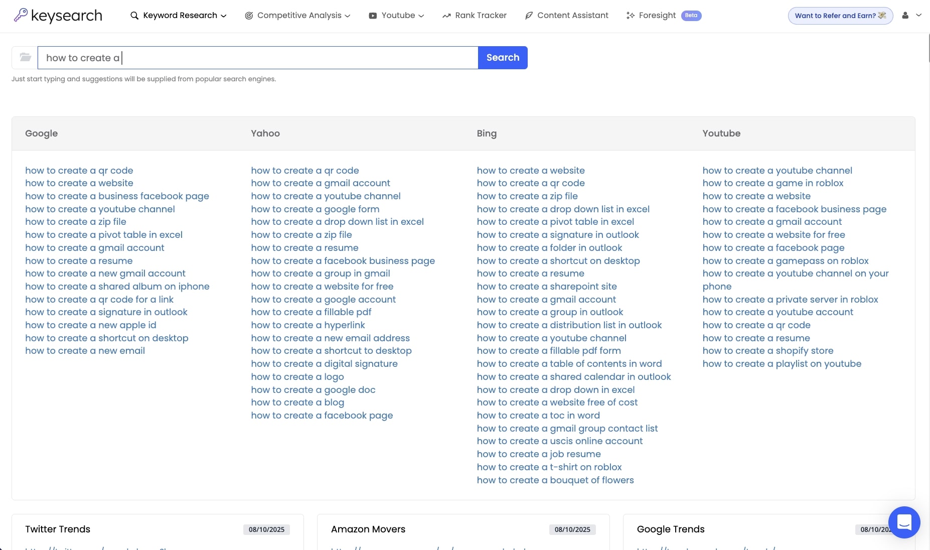This screenshot has height=550, width=930.
Task: Open Google suggestion 'how to create a new apple id'
Action: click(x=91, y=325)
